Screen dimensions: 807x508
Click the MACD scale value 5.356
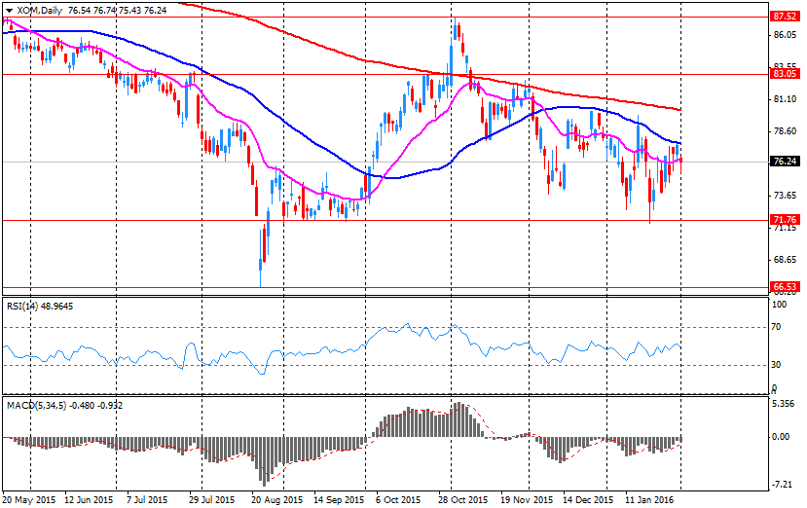(785, 404)
